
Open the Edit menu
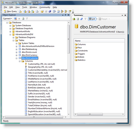click(x=11, y=7)
